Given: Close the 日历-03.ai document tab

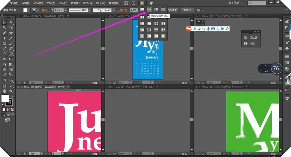Looking at the screenshot, I should (x=157, y=87).
